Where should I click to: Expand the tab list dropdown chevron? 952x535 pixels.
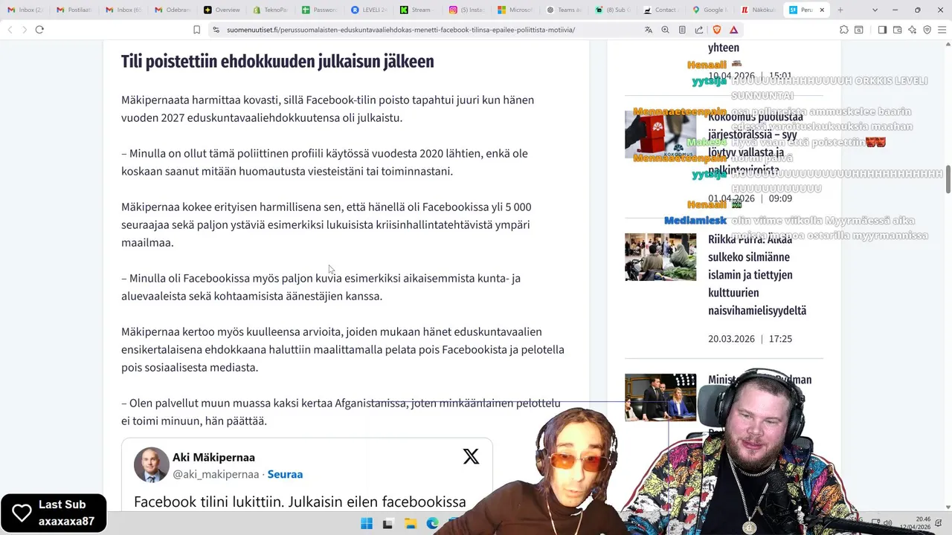tap(874, 10)
